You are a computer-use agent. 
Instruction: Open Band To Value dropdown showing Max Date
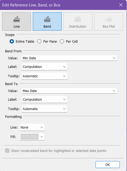[69, 91]
